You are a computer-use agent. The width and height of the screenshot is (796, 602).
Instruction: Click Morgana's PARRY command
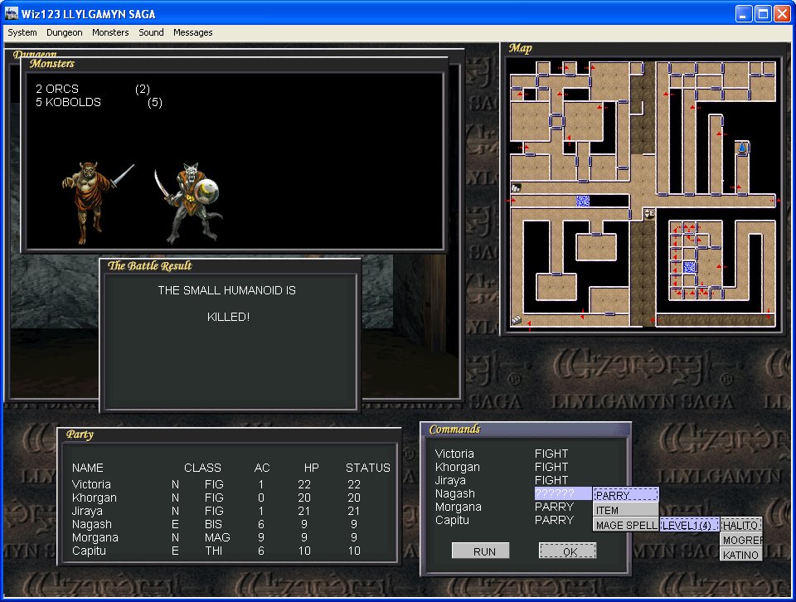click(x=554, y=507)
